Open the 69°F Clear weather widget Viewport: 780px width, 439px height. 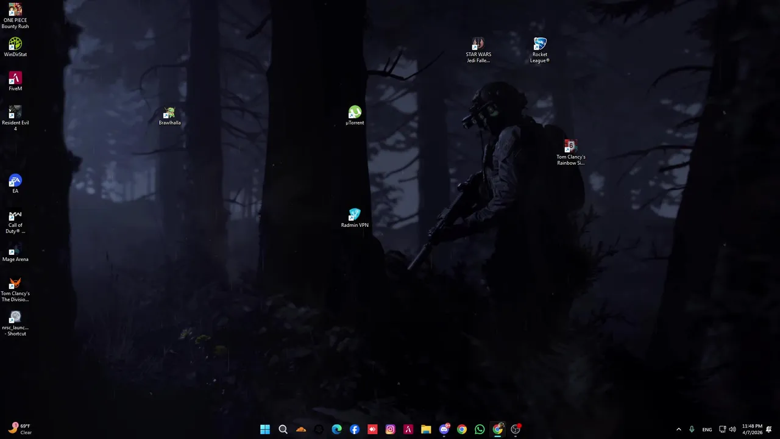(x=20, y=429)
